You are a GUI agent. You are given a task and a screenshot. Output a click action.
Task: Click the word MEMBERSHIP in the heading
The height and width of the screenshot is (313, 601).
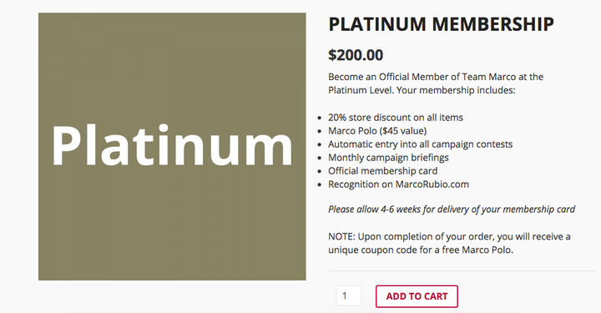tap(493, 24)
